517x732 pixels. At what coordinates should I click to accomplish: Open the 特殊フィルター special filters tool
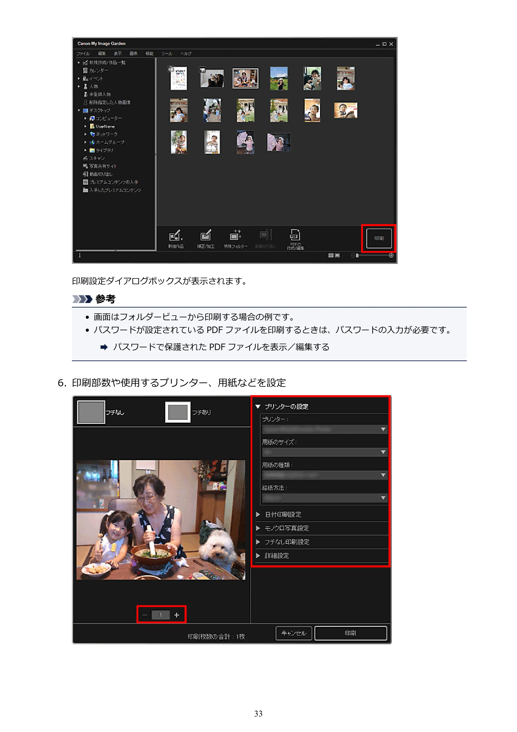pos(235,239)
